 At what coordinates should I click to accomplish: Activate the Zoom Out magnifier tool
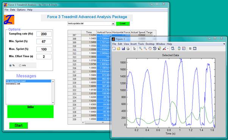pos(145,48)
